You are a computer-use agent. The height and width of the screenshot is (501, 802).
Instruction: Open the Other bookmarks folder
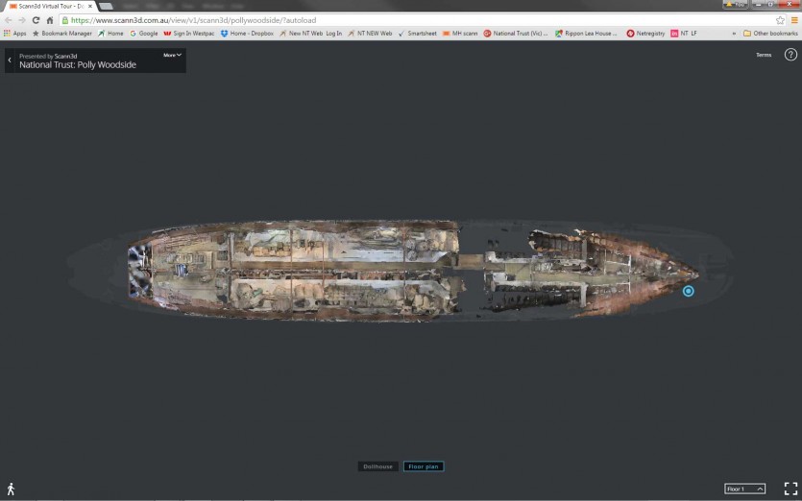click(770, 34)
